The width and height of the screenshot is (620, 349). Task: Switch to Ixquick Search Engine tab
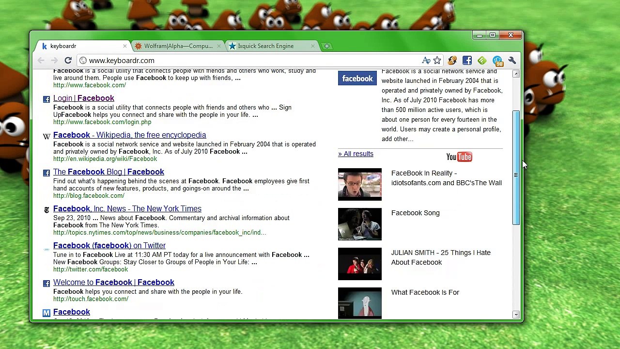point(272,46)
